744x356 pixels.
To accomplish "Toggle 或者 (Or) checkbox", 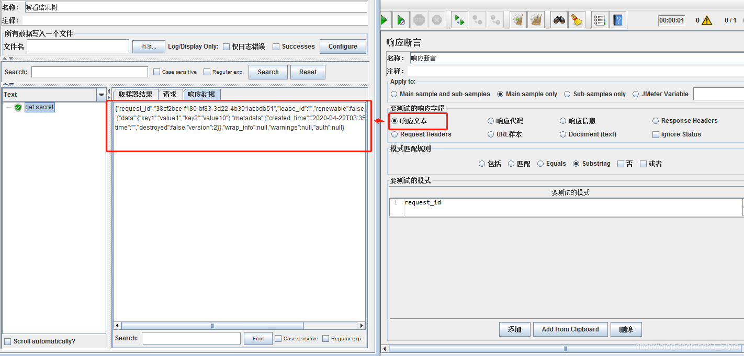I will (644, 164).
